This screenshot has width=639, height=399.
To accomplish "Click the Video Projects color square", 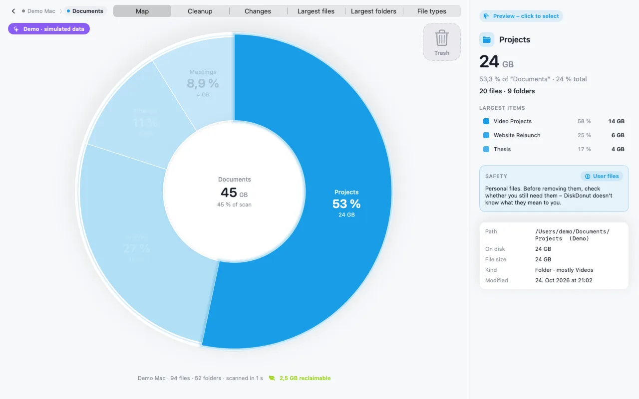I will [x=486, y=121].
